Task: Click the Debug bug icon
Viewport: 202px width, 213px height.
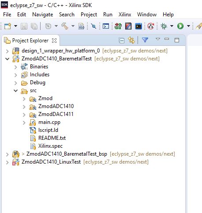Action: (x=164, y=26)
